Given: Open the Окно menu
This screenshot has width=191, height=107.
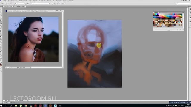Looking at the screenshot, I should (x=65, y=1).
